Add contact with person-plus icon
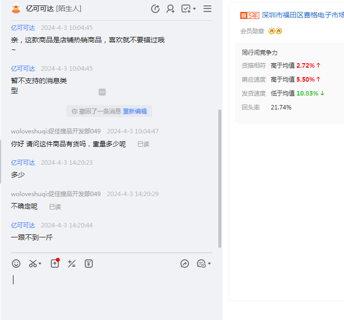The image size is (344, 320). coord(171,9)
